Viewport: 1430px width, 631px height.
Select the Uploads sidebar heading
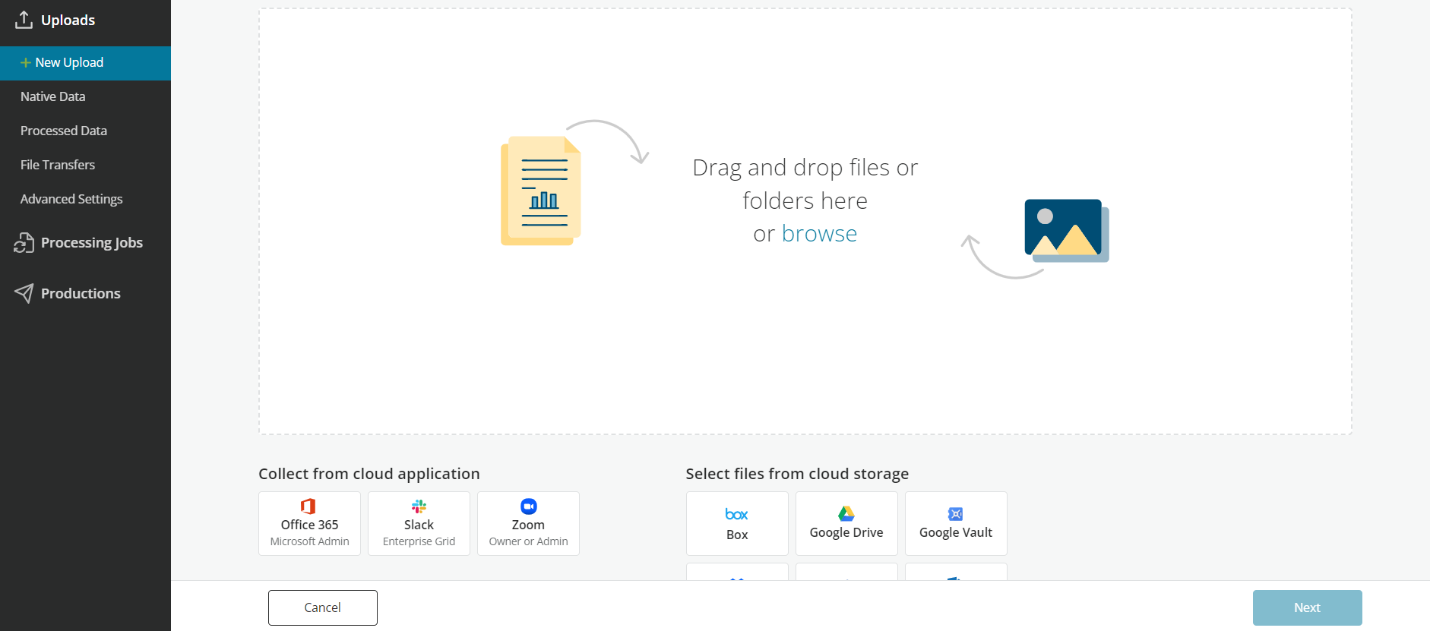68,21
